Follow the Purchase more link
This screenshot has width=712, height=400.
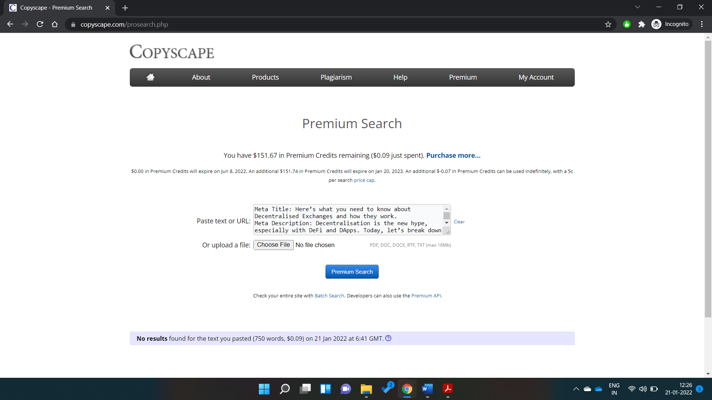tap(453, 155)
